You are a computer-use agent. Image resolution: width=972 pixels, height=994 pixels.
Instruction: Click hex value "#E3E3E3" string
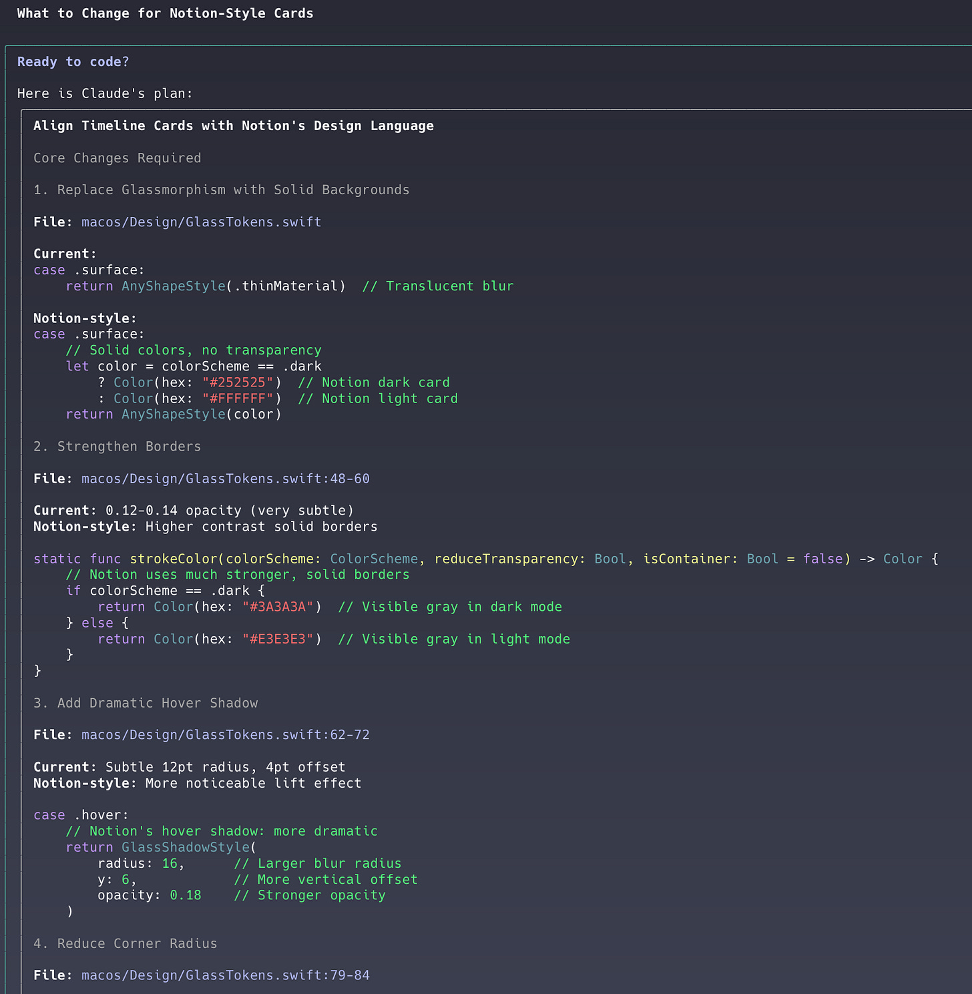pyautogui.click(x=278, y=638)
